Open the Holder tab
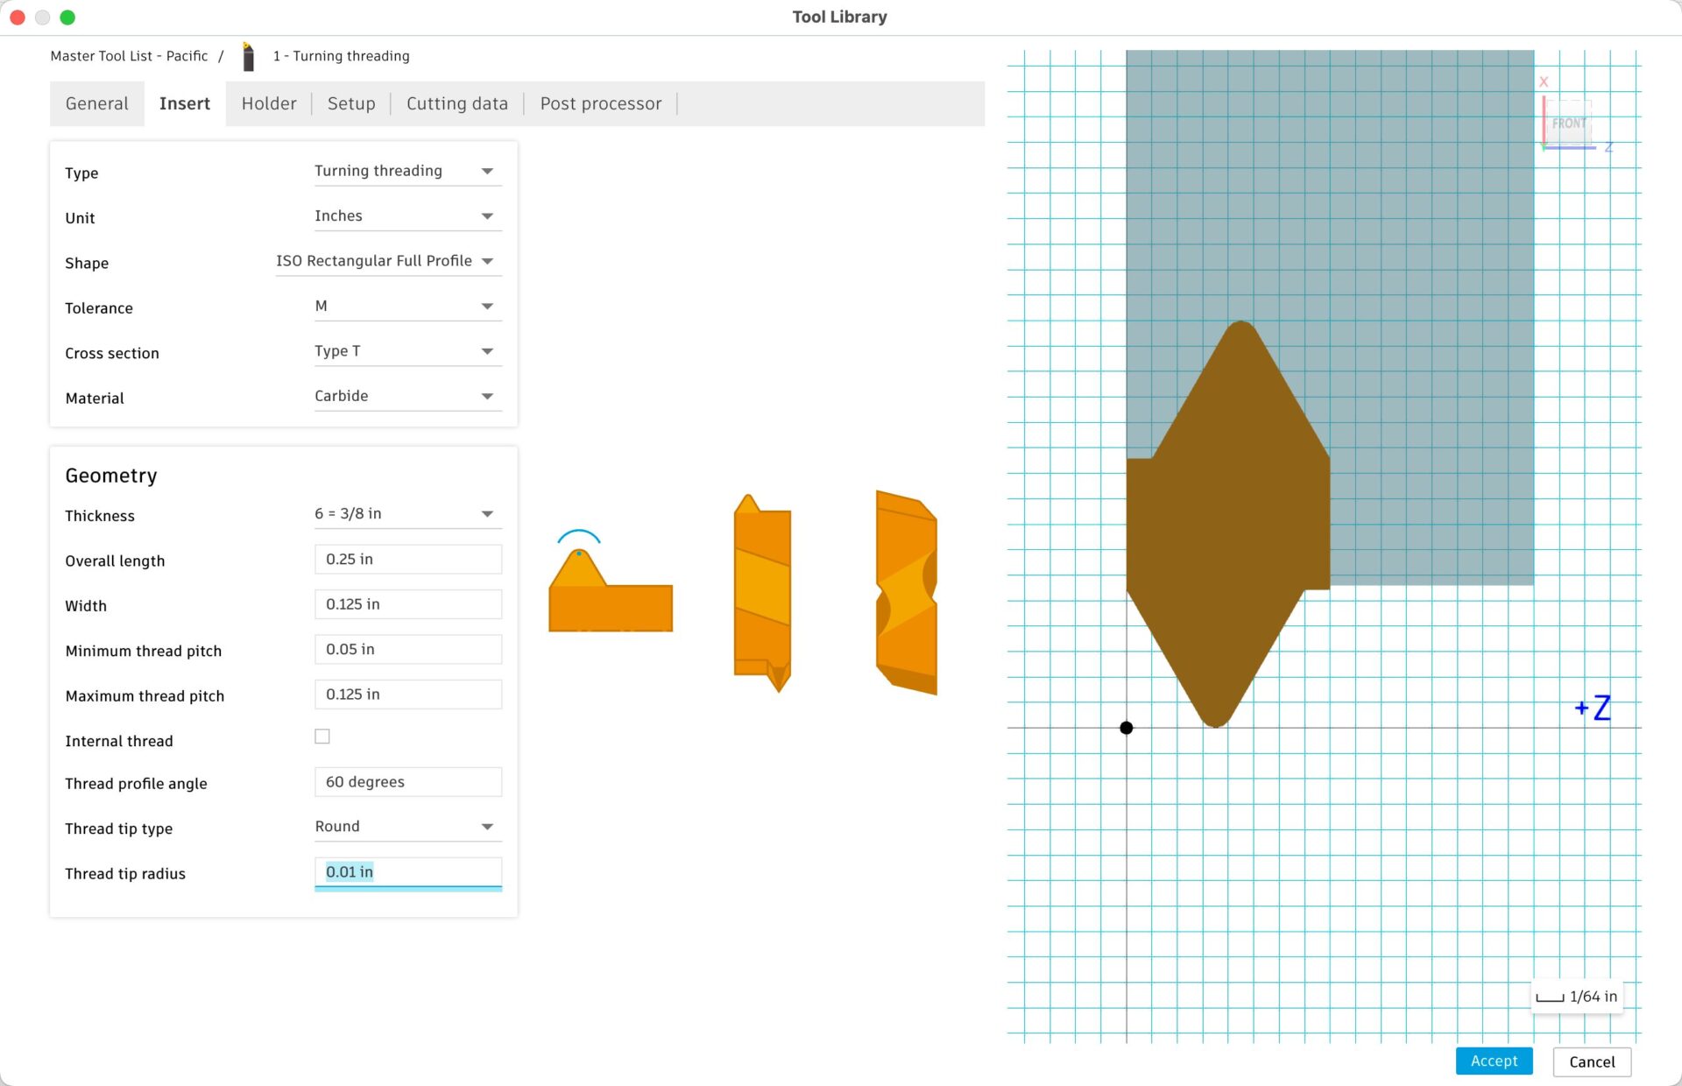 269,103
